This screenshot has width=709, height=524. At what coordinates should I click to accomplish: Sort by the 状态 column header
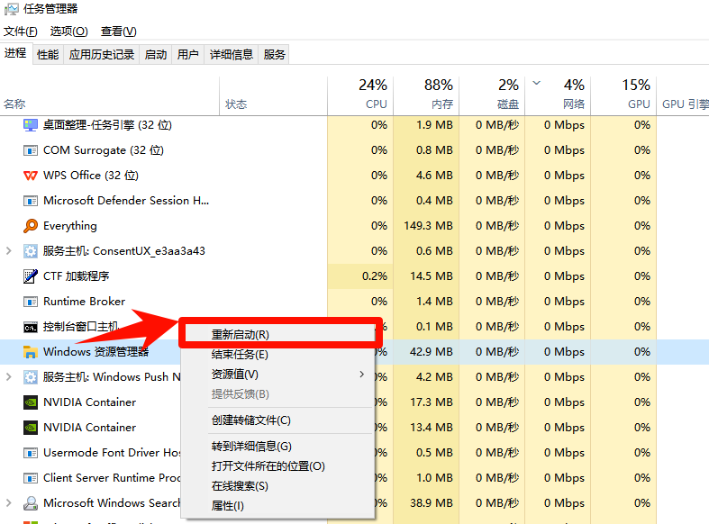(274, 95)
